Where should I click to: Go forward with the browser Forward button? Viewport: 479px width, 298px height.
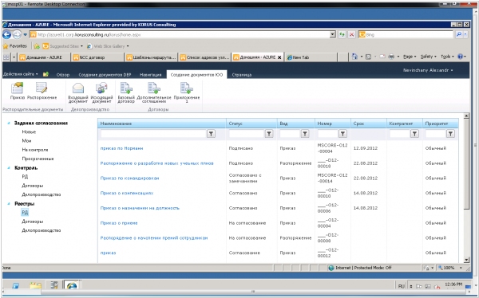pyautogui.click(x=17, y=35)
